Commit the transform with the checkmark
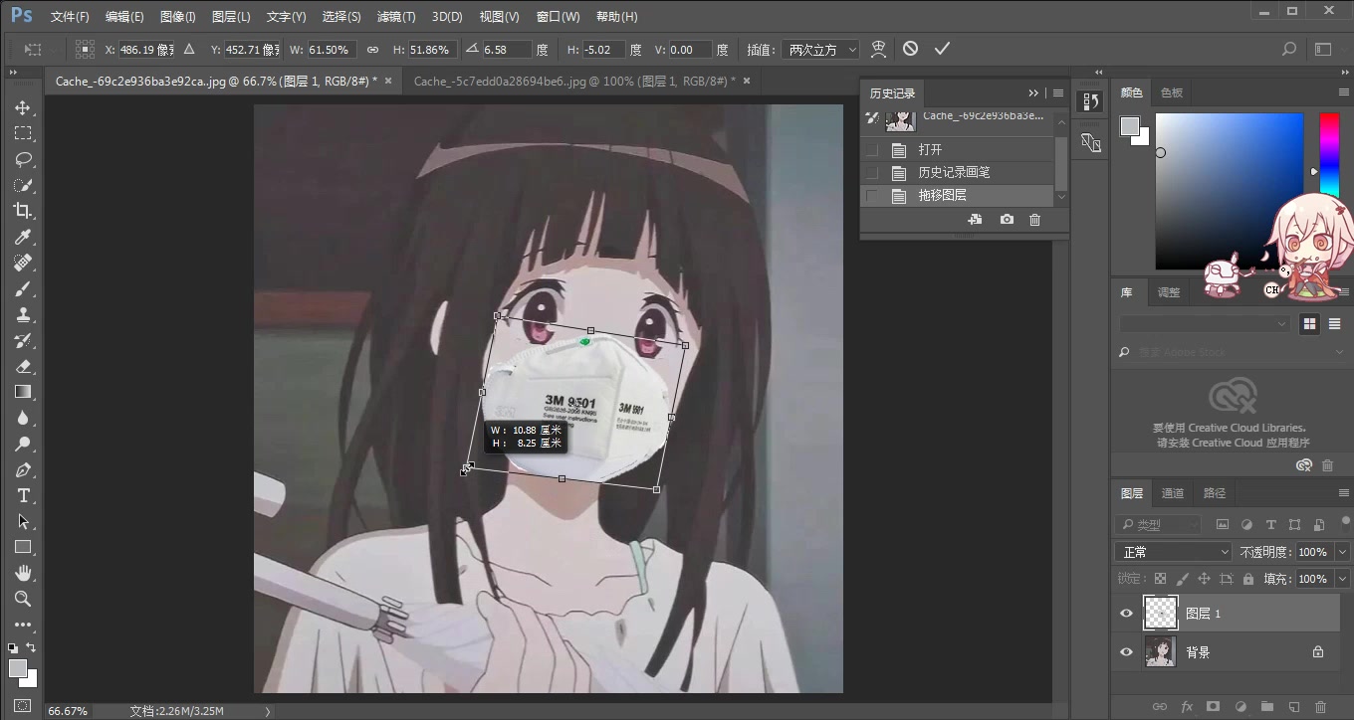 click(942, 49)
